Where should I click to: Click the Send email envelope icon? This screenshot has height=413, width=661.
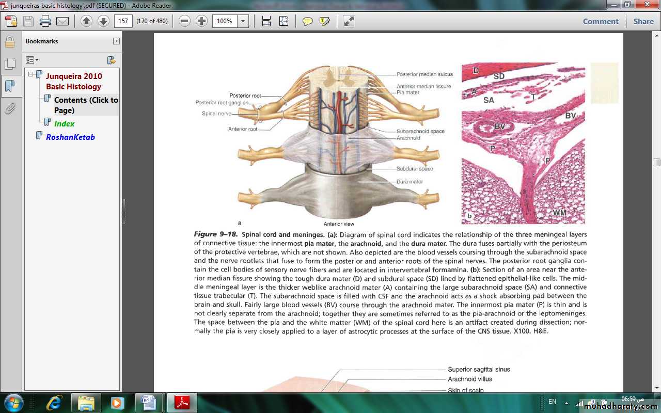tap(62, 21)
